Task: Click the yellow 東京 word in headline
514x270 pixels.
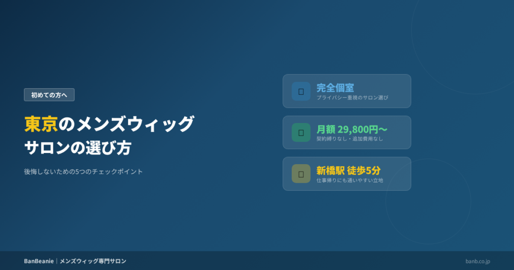Action: click(41, 124)
